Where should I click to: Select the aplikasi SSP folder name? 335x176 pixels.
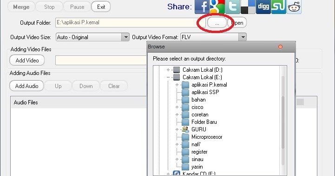[205, 92]
